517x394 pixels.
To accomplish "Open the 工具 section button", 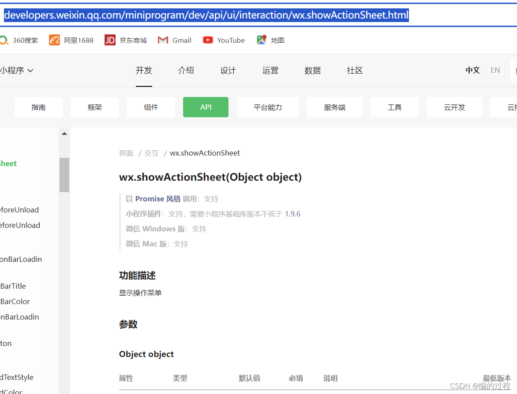I will click(x=395, y=107).
